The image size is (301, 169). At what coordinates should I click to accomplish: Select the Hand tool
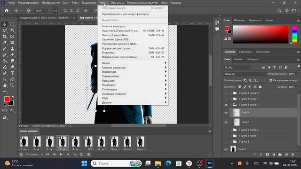4,85
